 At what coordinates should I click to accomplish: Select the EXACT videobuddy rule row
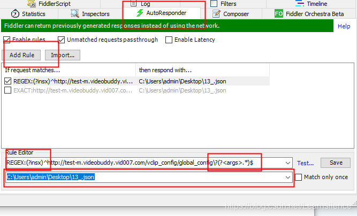[135, 90]
